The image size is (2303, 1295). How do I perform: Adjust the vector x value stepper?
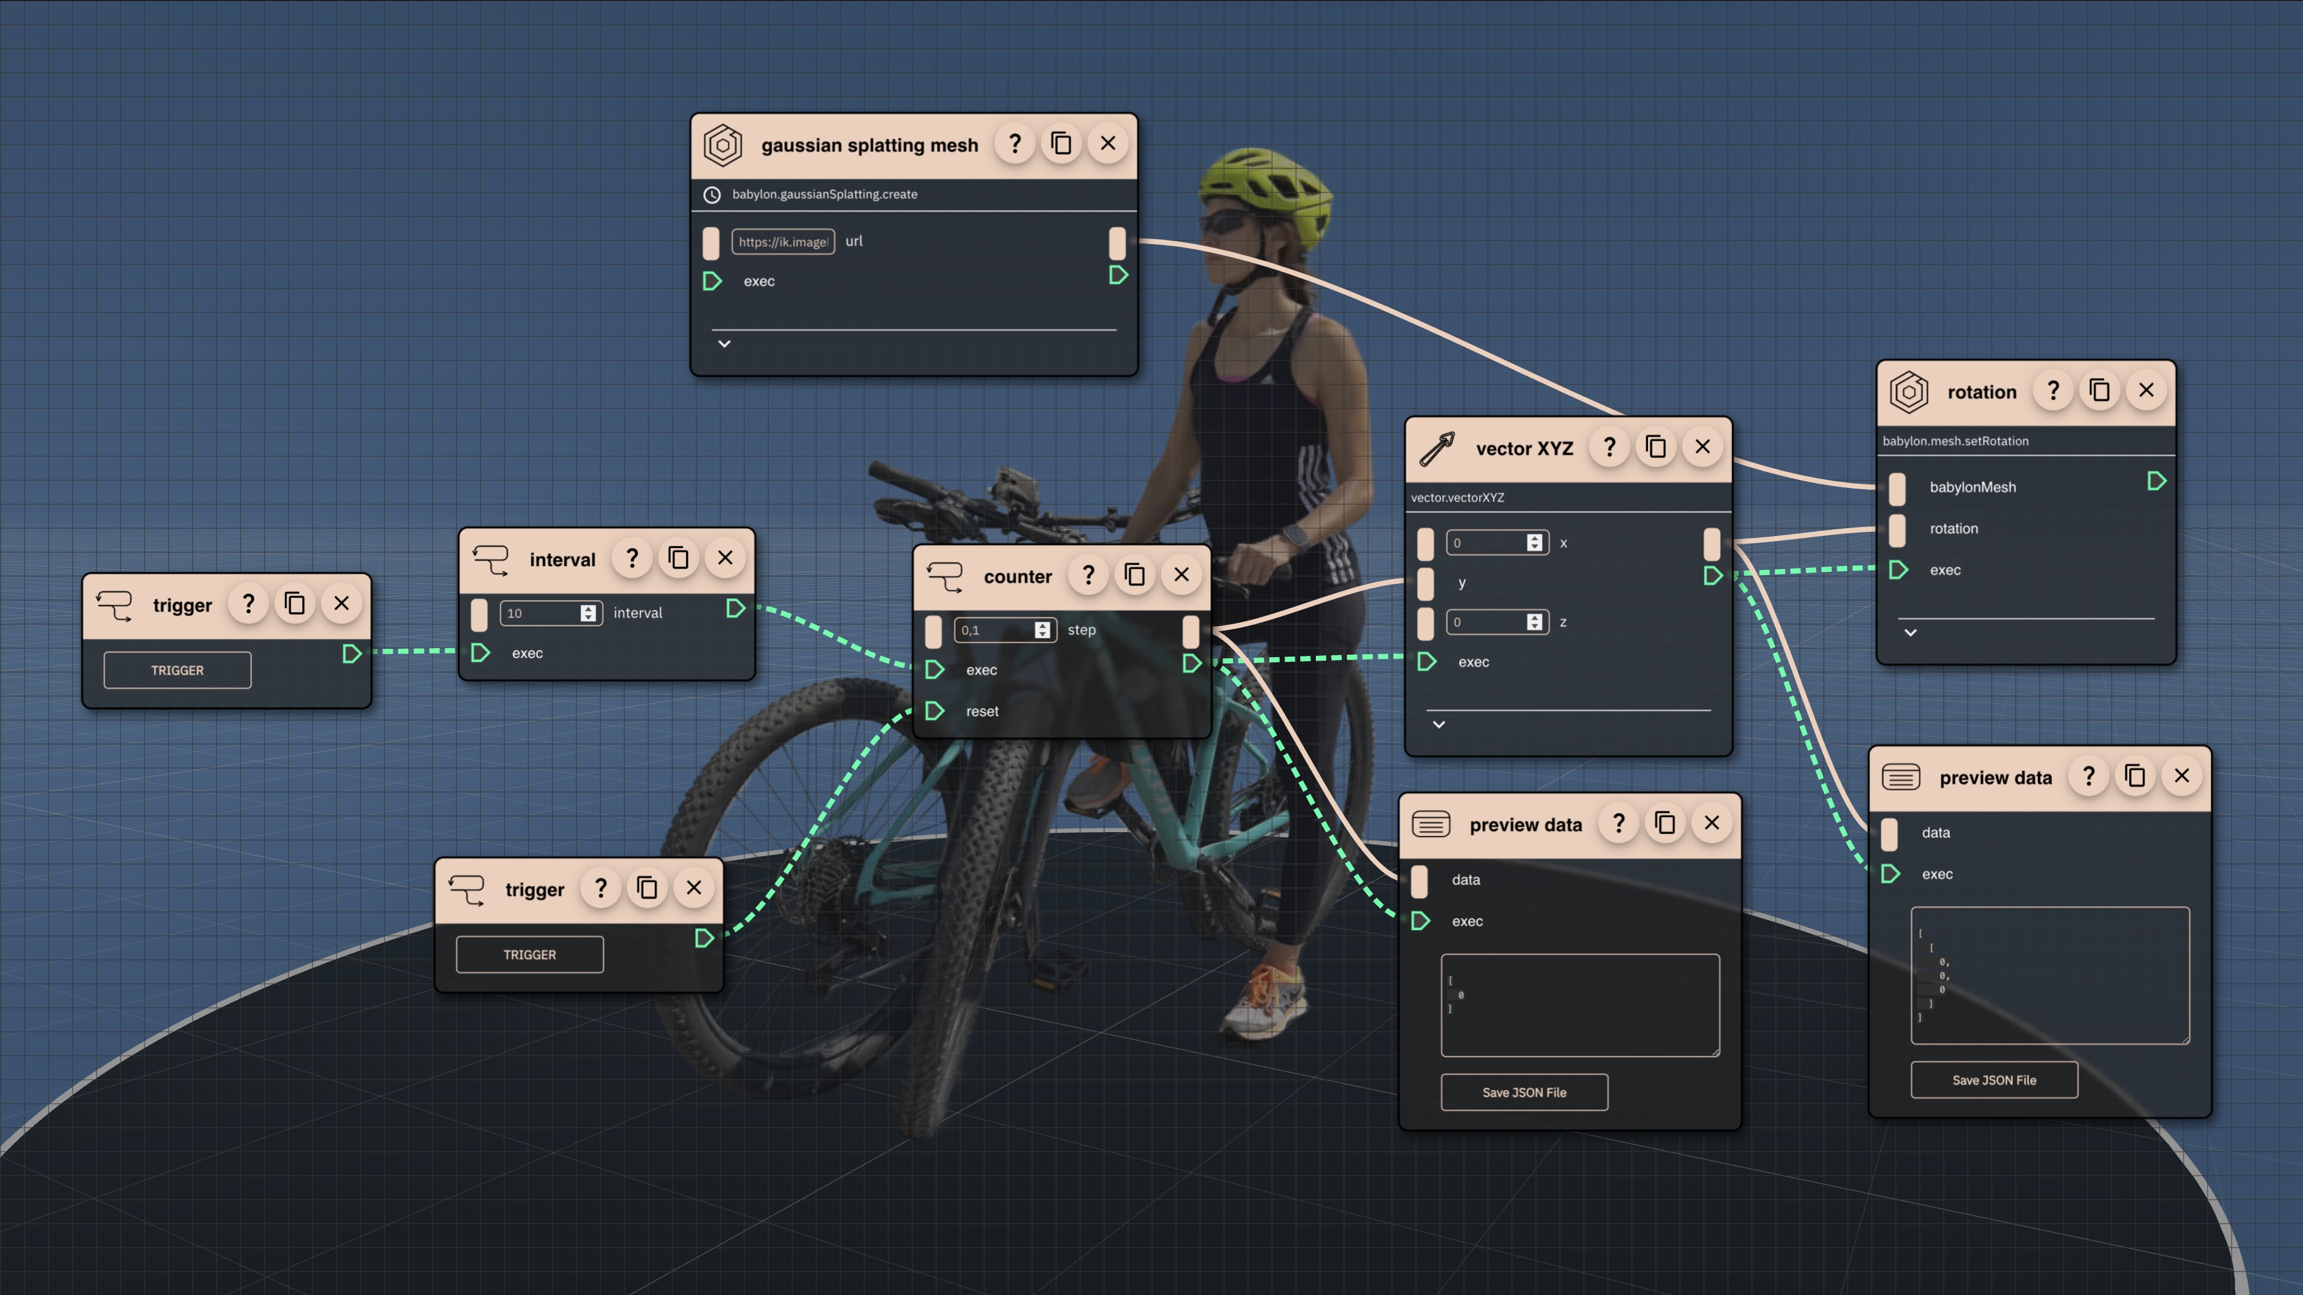1534,543
